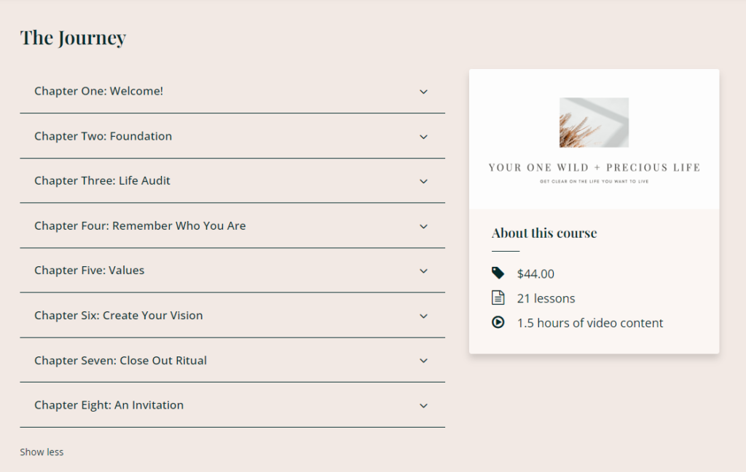Expand Chapter Eight chevron arrow
This screenshot has height=472, width=746.
pos(423,406)
